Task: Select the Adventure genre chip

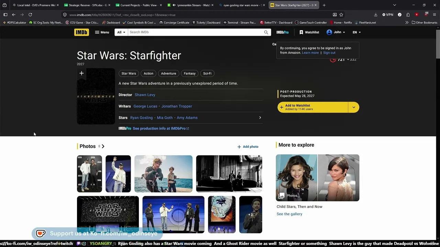Action: tap(168, 73)
